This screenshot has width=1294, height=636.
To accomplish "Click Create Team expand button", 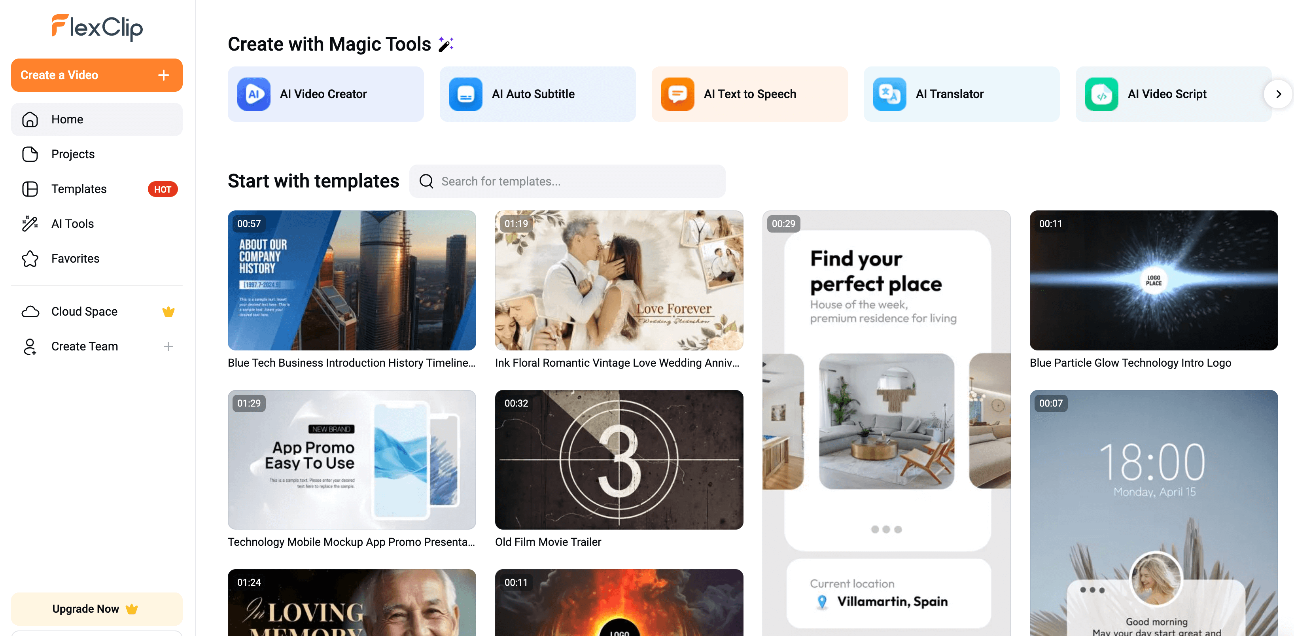I will 168,346.
